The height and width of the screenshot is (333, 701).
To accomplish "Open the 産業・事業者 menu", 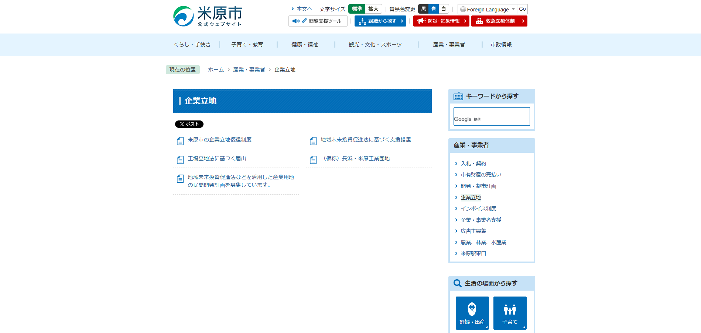I will click(449, 45).
